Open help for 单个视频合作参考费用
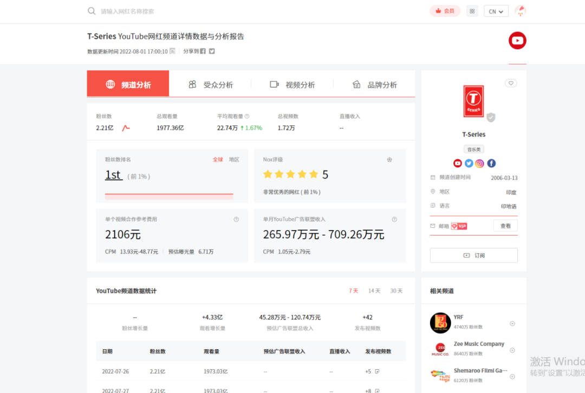 coord(236,219)
